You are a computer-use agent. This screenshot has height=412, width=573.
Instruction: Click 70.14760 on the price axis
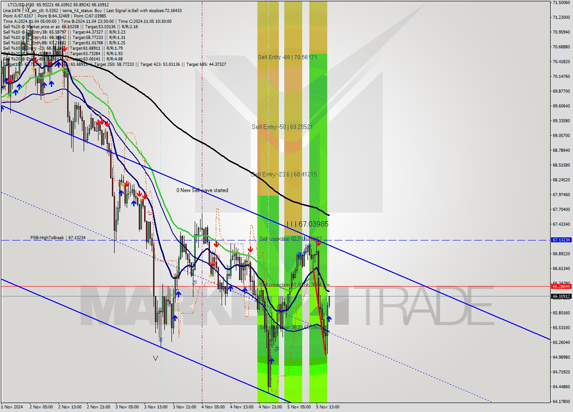click(x=561, y=76)
